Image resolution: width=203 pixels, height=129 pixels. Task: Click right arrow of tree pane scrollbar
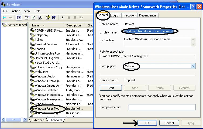point(25,119)
